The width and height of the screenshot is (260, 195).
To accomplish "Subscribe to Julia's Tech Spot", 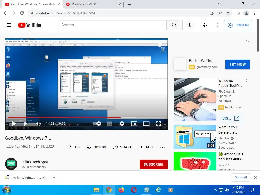I will click(154, 164).
